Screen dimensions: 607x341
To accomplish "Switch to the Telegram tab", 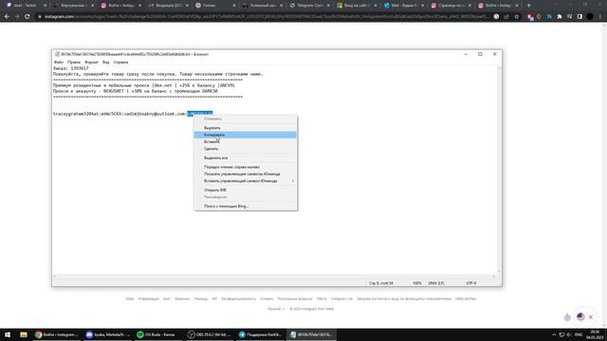I will pos(310,6).
